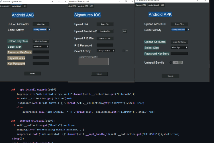This screenshot has height=143, width=214.
Task: Click the 'Android AAB' heading text
Action: 23,15
